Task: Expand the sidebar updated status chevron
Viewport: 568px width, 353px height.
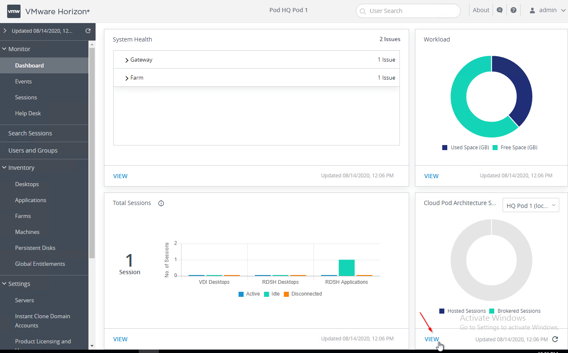Action: tap(5, 31)
